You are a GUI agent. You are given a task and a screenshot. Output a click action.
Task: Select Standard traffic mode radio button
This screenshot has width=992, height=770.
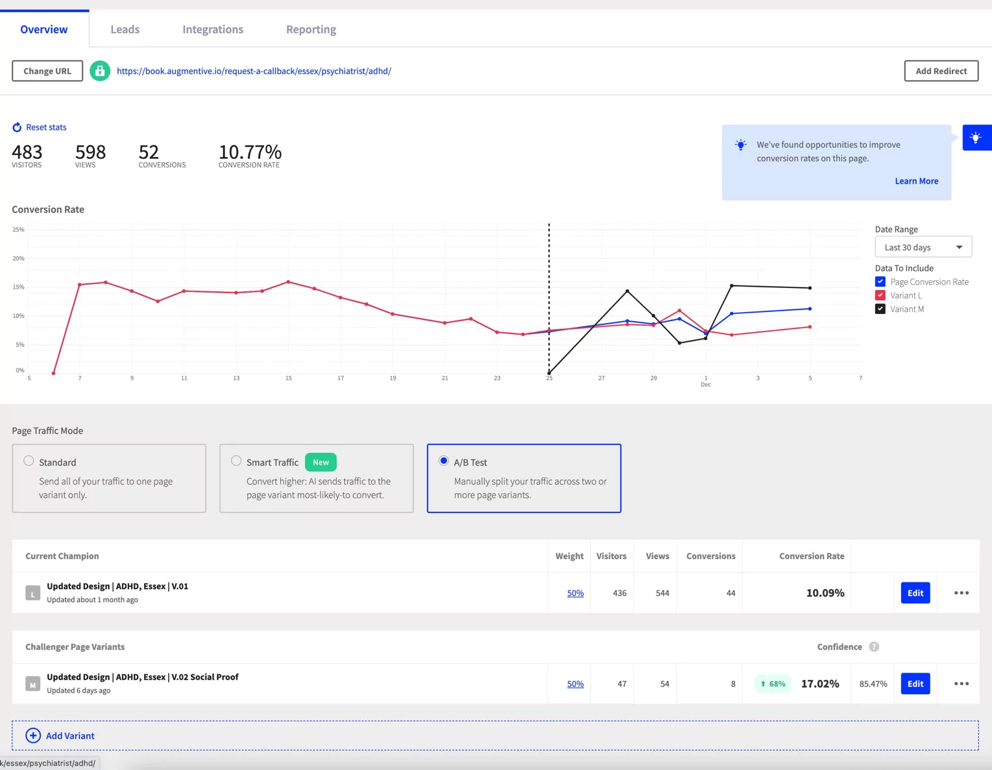[29, 461]
